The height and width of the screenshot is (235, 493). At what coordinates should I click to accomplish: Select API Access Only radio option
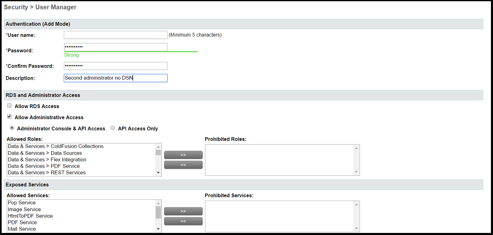coord(113,128)
